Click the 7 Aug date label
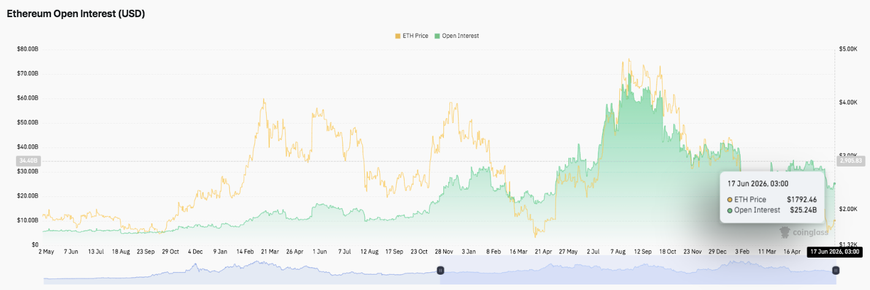Viewport: 870px width, 290px height. click(617, 251)
